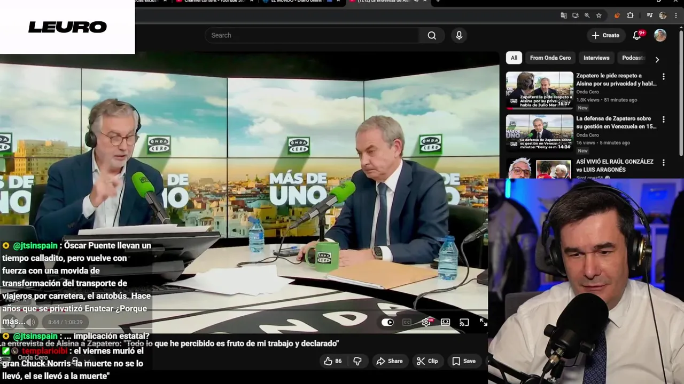Open the browser three-dot menu
The image size is (684, 384).
click(x=675, y=15)
